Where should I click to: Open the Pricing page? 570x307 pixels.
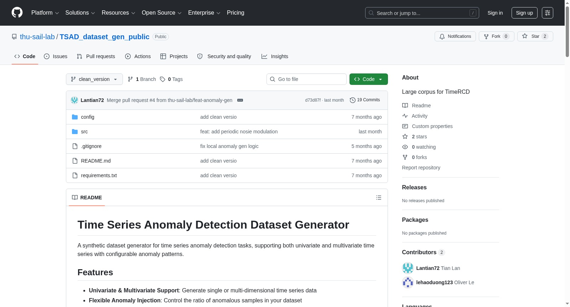[235, 13]
